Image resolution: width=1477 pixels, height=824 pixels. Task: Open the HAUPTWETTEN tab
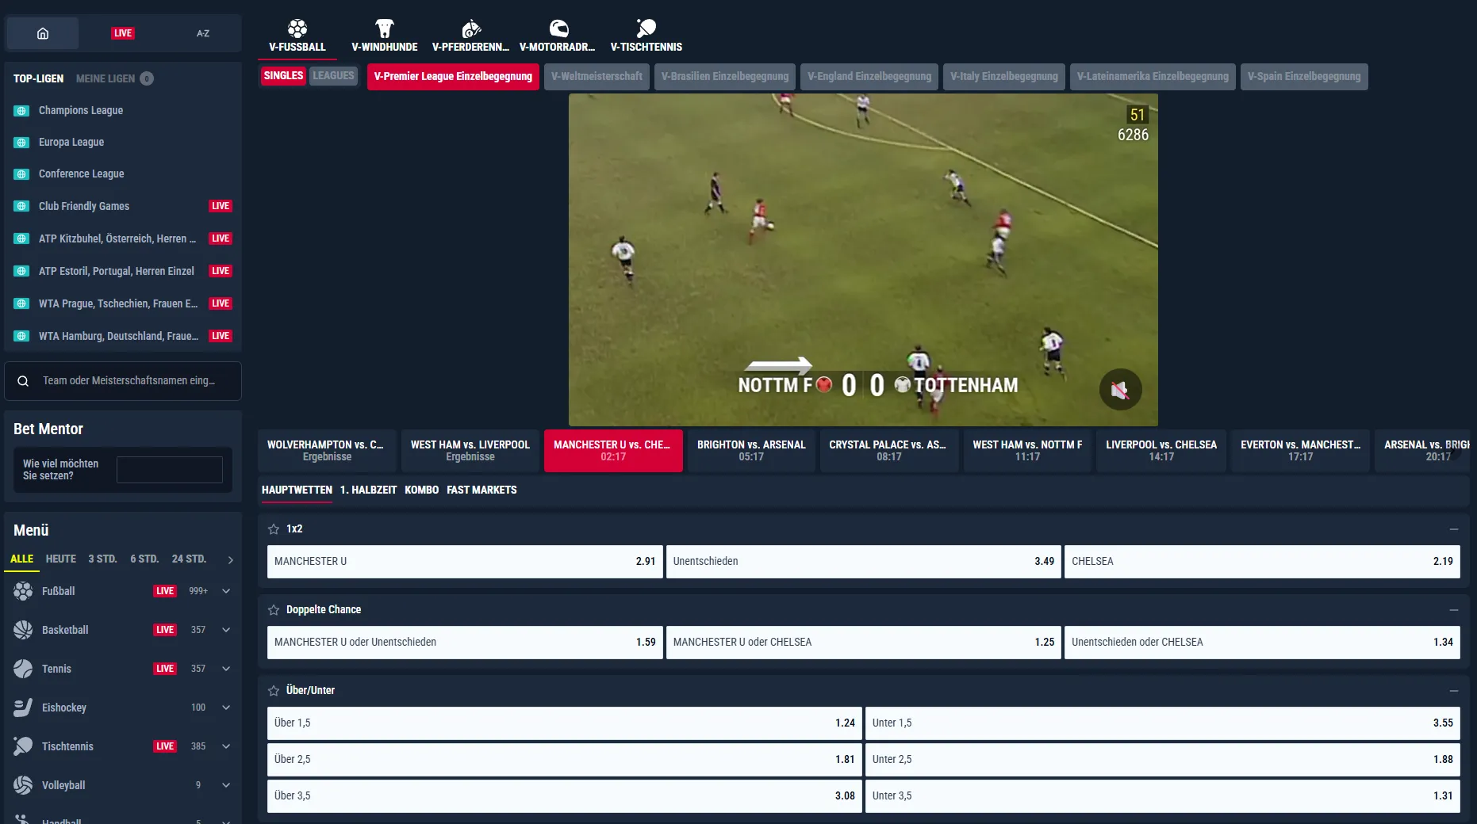[297, 490]
